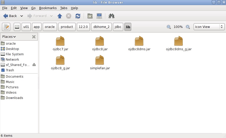This screenshot has width=226, height=138.
Task: Select the ojdbc7.jar file icon
Action: click(x=60, y=41)
